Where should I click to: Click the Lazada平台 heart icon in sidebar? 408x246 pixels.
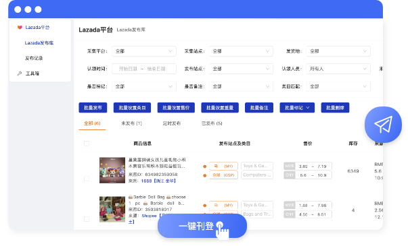coord(20,27)
